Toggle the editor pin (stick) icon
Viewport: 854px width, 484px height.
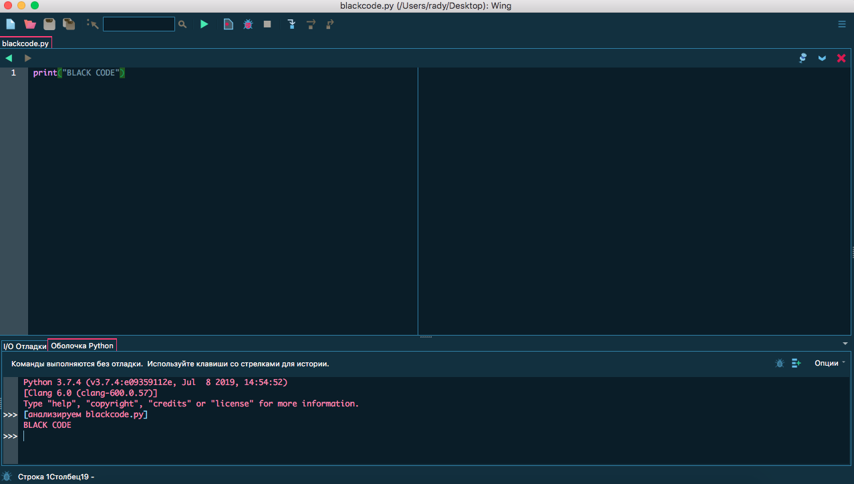pyautogui.click(x=803, y=58)
